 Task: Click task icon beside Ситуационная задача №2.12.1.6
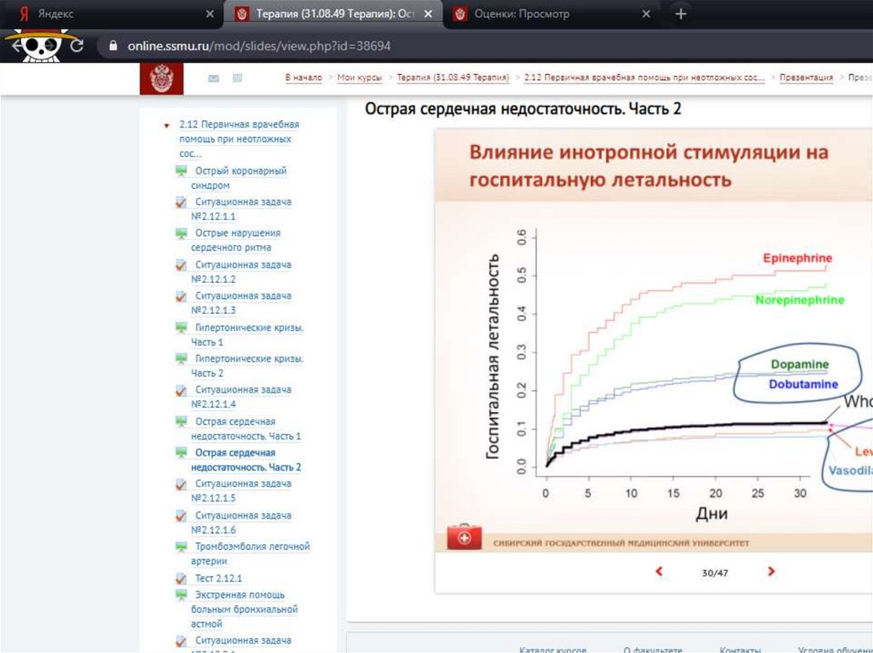181,516
